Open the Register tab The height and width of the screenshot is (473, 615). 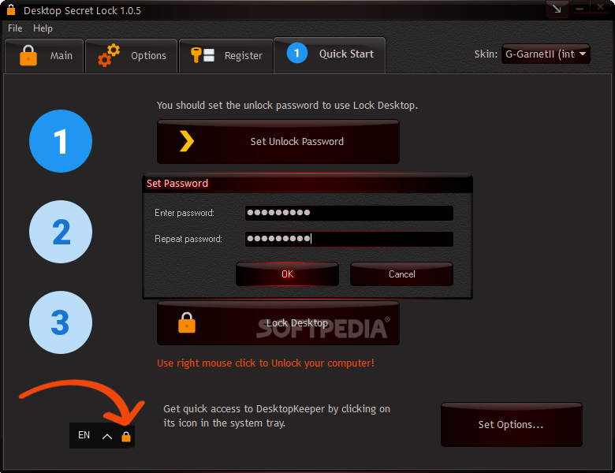coord(226,56)
